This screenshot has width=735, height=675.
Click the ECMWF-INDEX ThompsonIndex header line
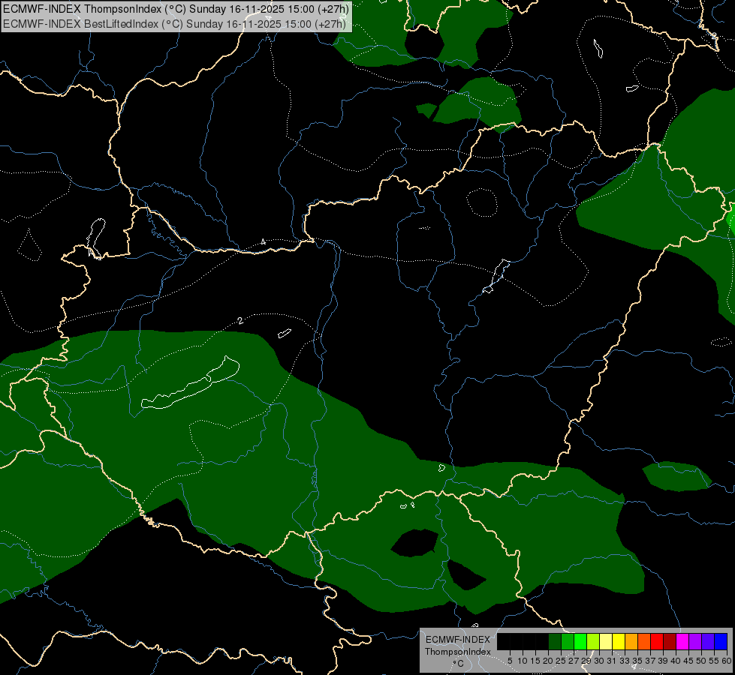[176, 9]
